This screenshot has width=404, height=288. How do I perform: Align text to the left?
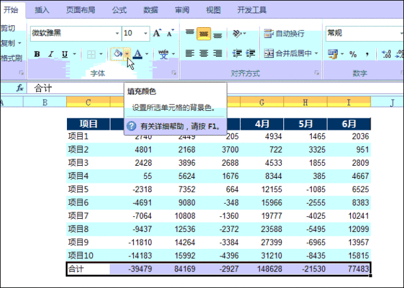(x=190, y=54)
